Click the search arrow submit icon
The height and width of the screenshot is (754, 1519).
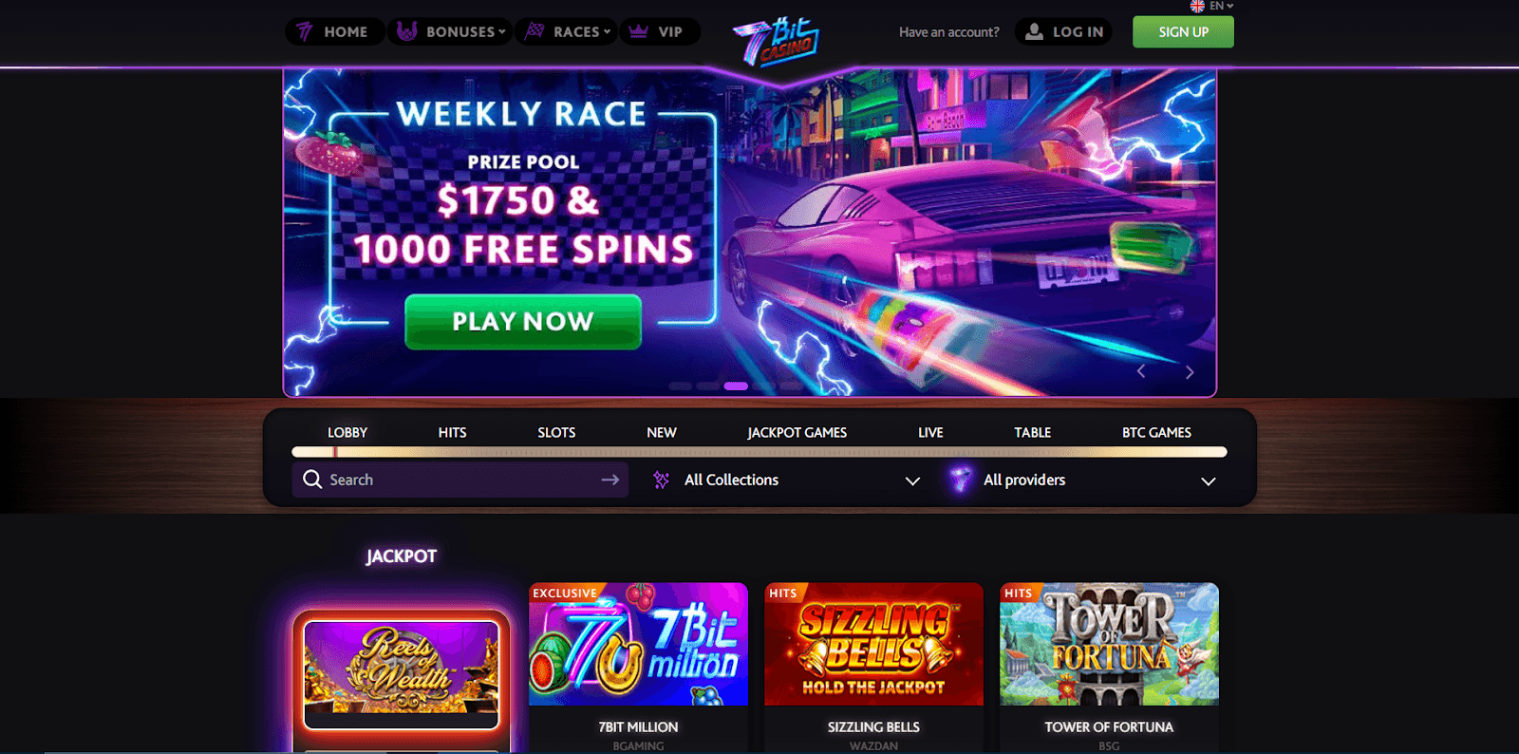[610, 480]
